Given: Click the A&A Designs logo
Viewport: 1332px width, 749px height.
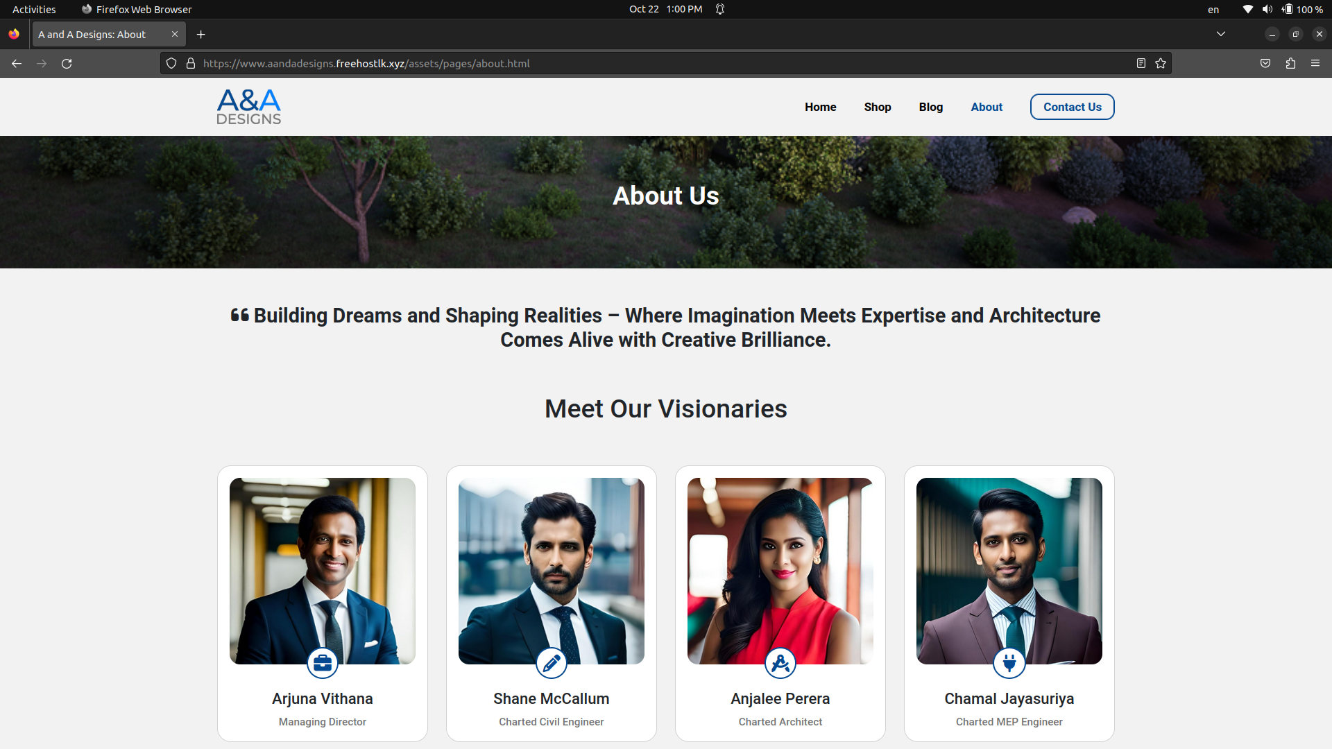Looking at the screenshot, I should click(x=248, y=107).
